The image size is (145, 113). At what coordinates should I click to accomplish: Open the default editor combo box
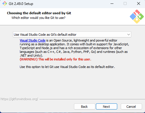[x=72, y=35]
